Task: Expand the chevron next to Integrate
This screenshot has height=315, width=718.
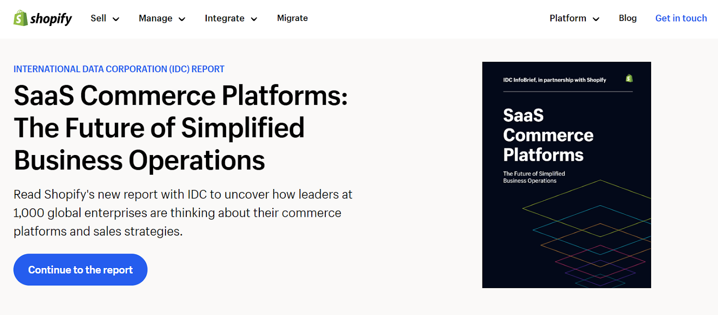Action: tap(254, 19)
